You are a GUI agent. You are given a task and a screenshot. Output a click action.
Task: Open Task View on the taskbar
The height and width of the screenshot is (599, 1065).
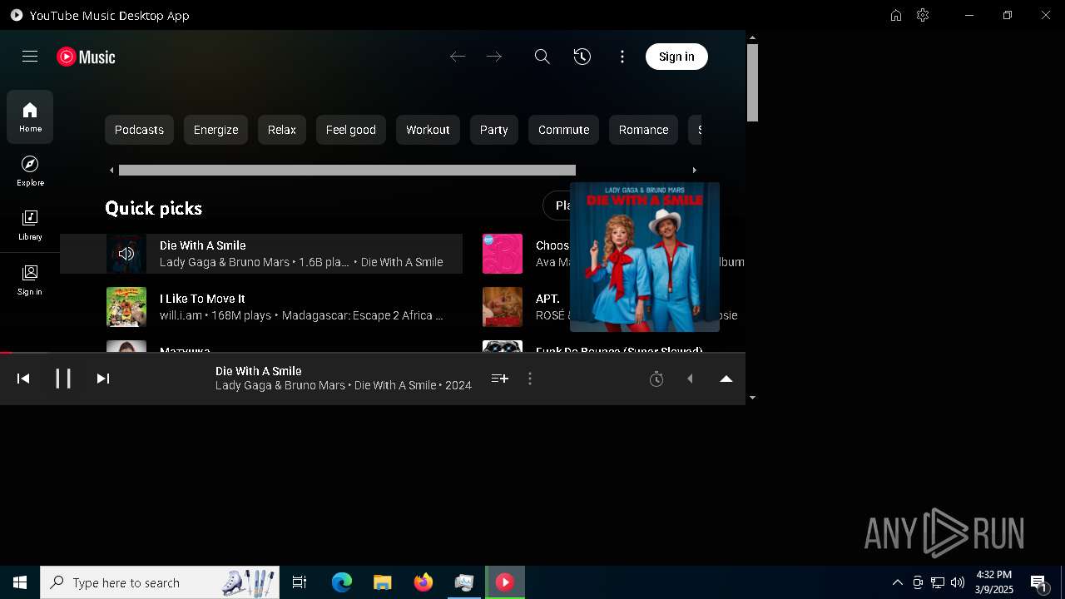[300, 582]
